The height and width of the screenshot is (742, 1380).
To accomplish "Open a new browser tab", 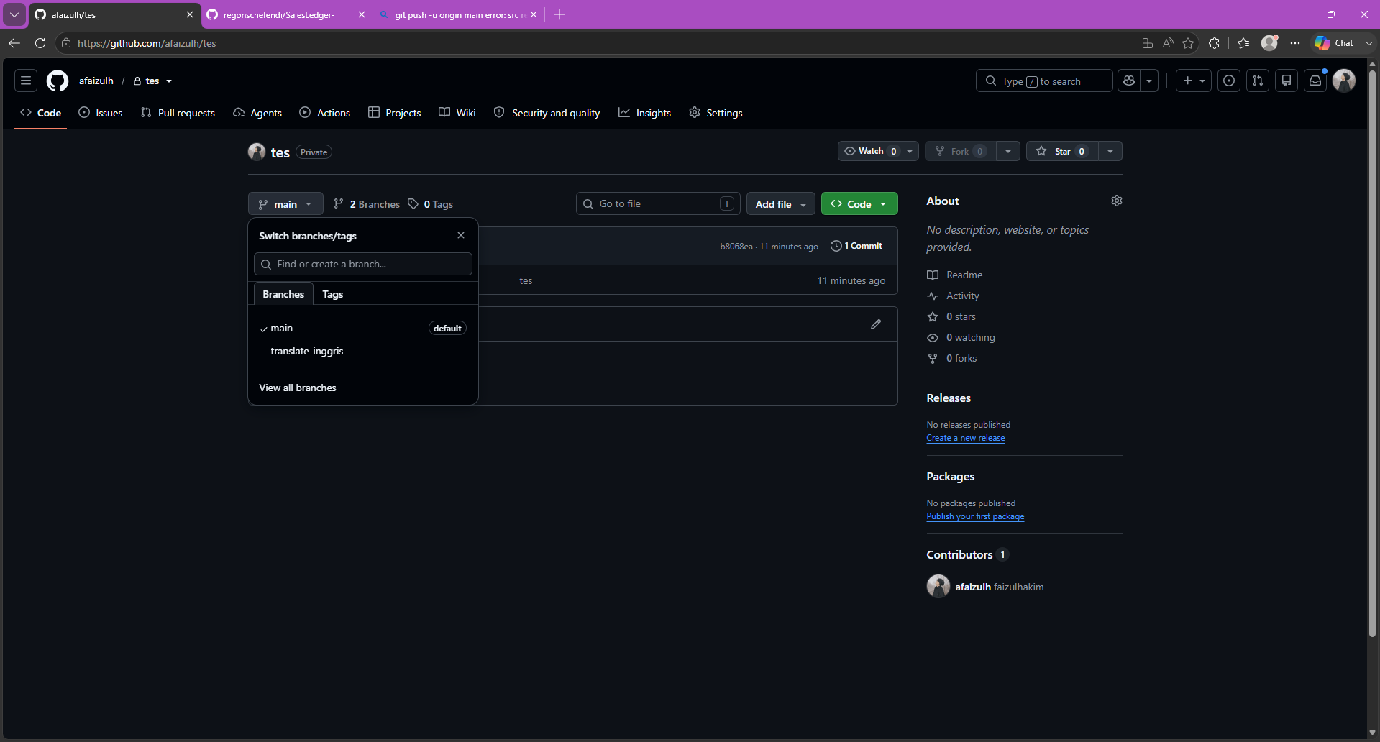I will tap(559, 14).
